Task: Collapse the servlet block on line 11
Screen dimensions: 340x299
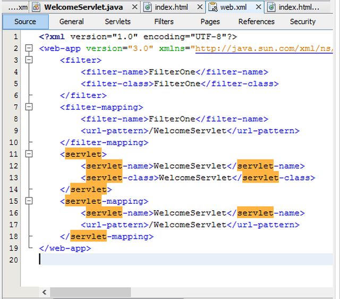Action: (29, 154)
